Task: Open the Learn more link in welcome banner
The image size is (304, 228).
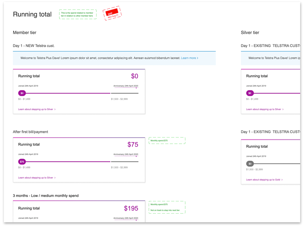Action: pos(189,58)
